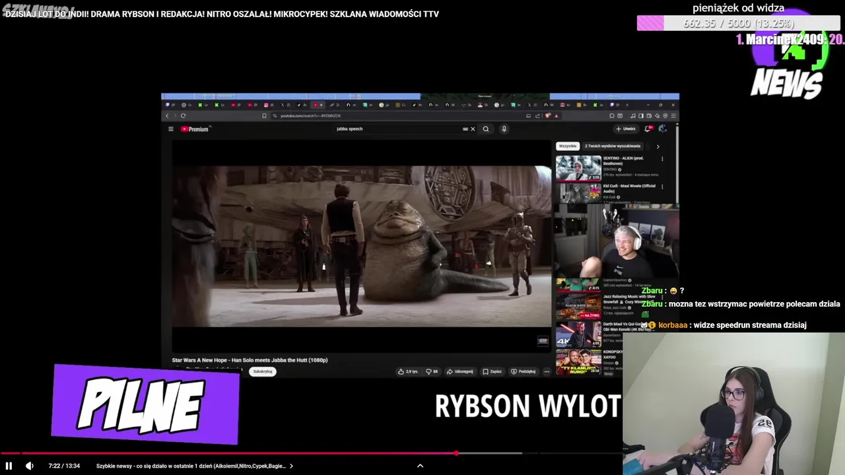Expand the chapter title 'Szybkie newsy' chevron
This screenshot has height=475, width=845.
point(291,466)
